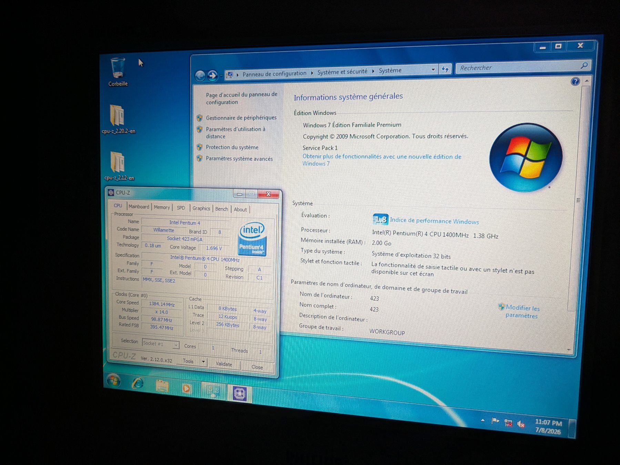Screen dimensions: 620x465
Task: Switch to the Bench tab in CPU-Z
Action: pos(222,209)
